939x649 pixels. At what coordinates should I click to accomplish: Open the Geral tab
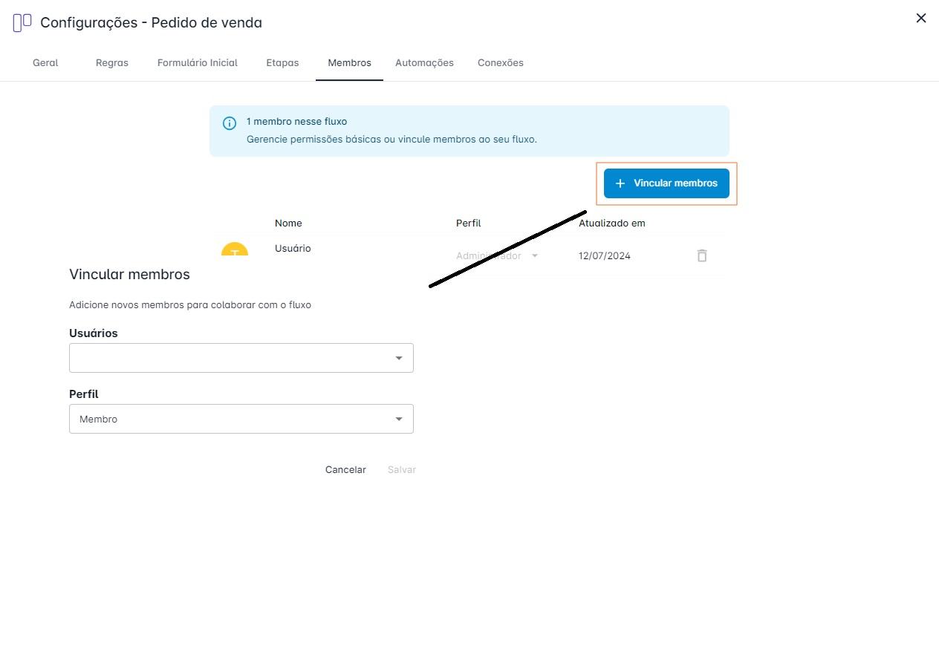[45, 62]
